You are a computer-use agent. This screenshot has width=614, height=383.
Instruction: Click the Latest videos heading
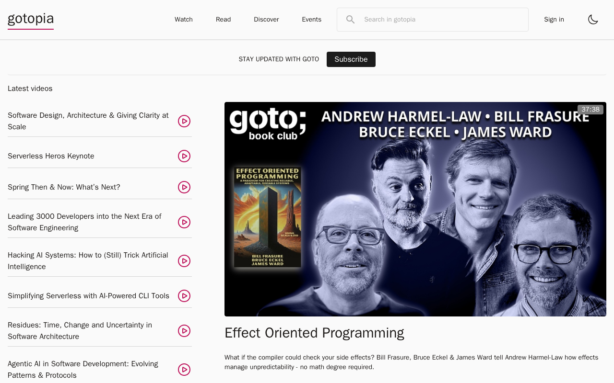30,89
